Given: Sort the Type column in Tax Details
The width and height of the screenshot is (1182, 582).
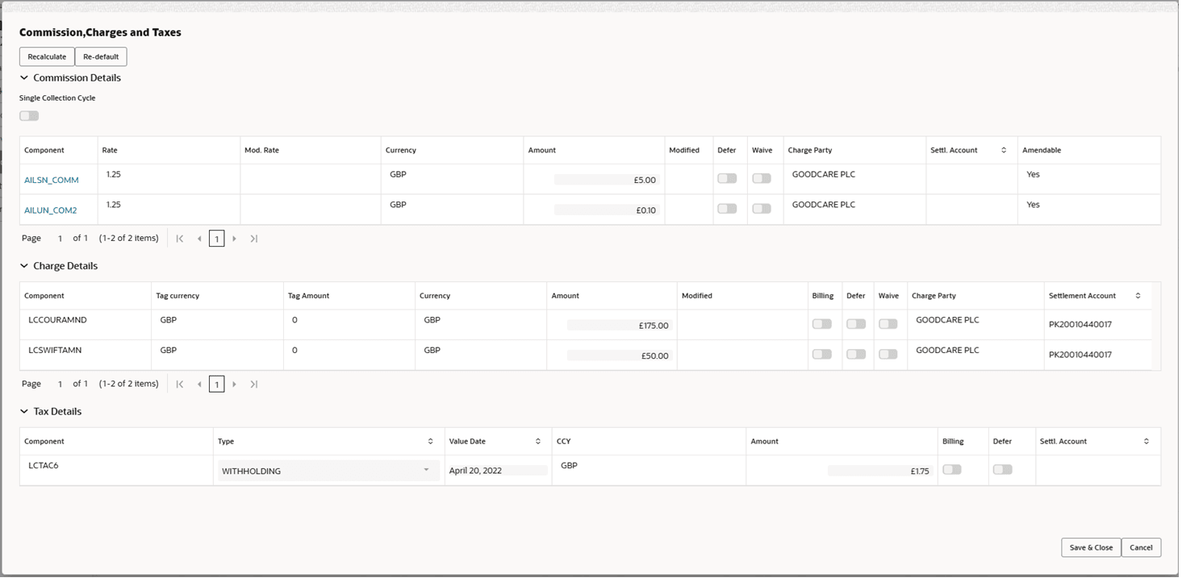Looking at the screenshot, I should click(x=430, y=441).
